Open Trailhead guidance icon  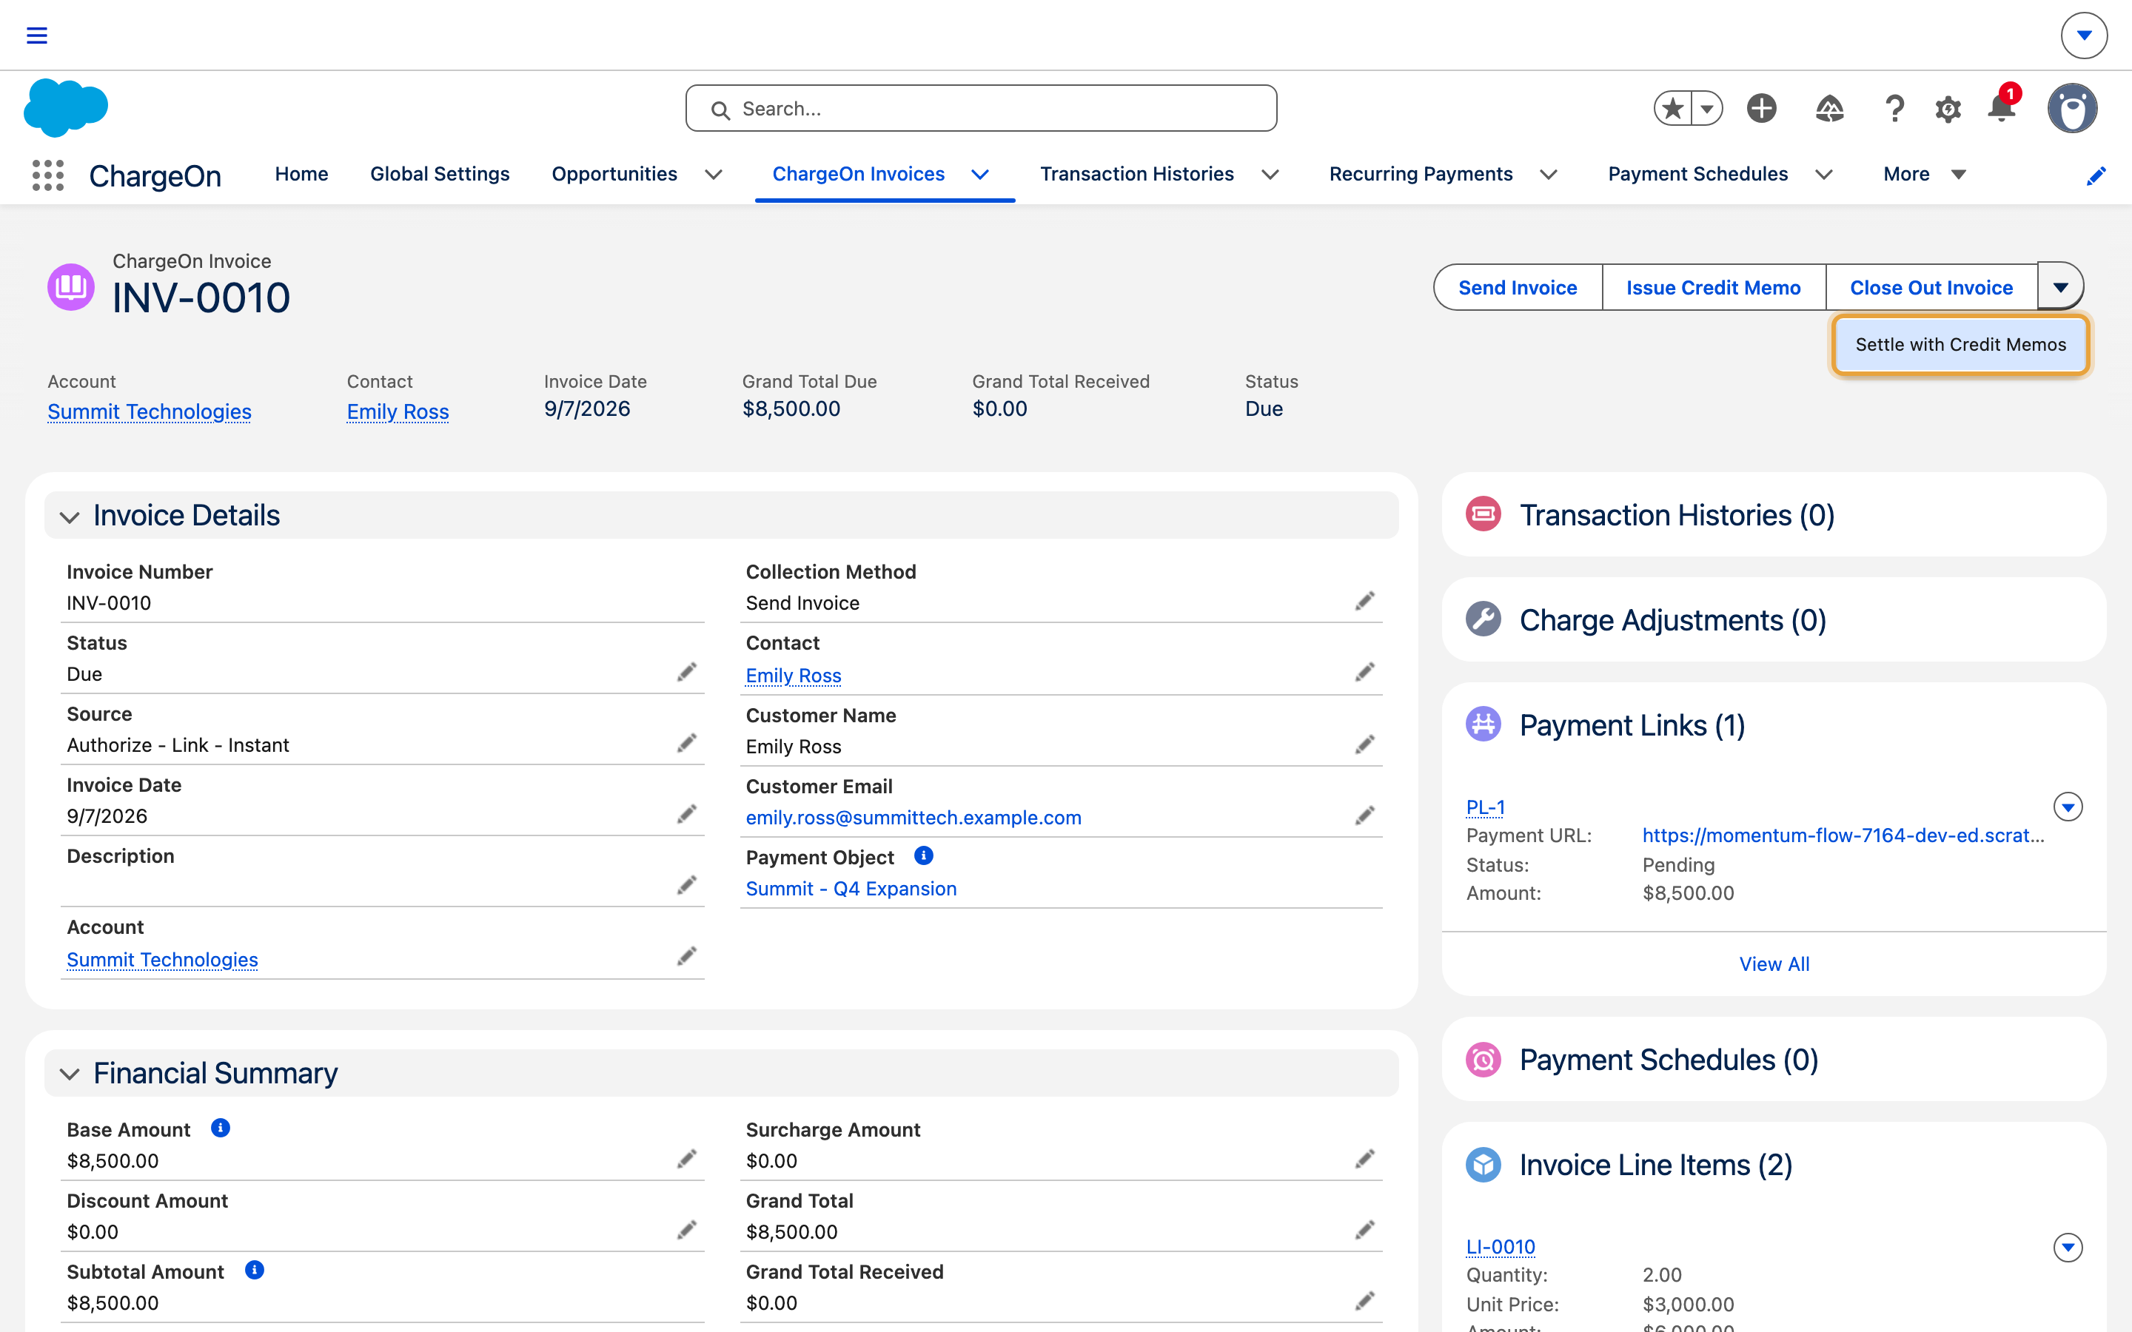1830,108
